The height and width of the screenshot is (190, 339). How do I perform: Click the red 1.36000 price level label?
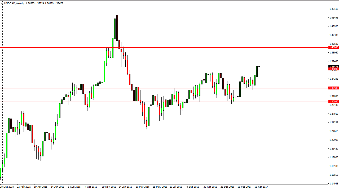click(334, 69)
